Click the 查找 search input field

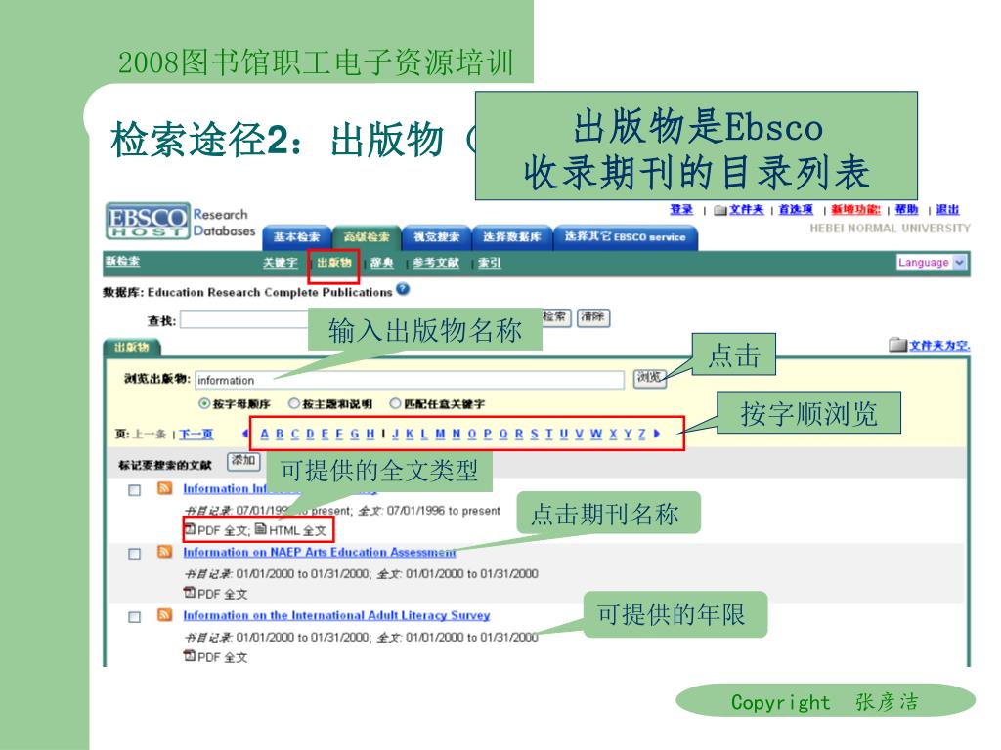point(245,319)
